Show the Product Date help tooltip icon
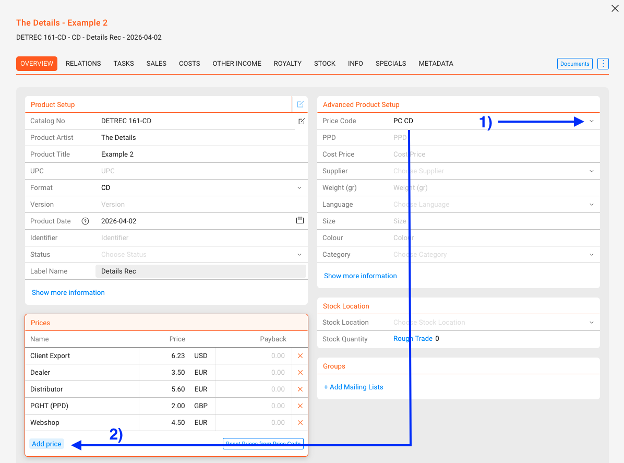Image resolution: width=624 pixels, height=463 pixels. pyautogui.click(x=85, y=221)
